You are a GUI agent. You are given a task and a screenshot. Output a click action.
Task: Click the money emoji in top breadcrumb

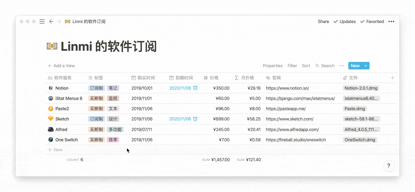point(67,21)
